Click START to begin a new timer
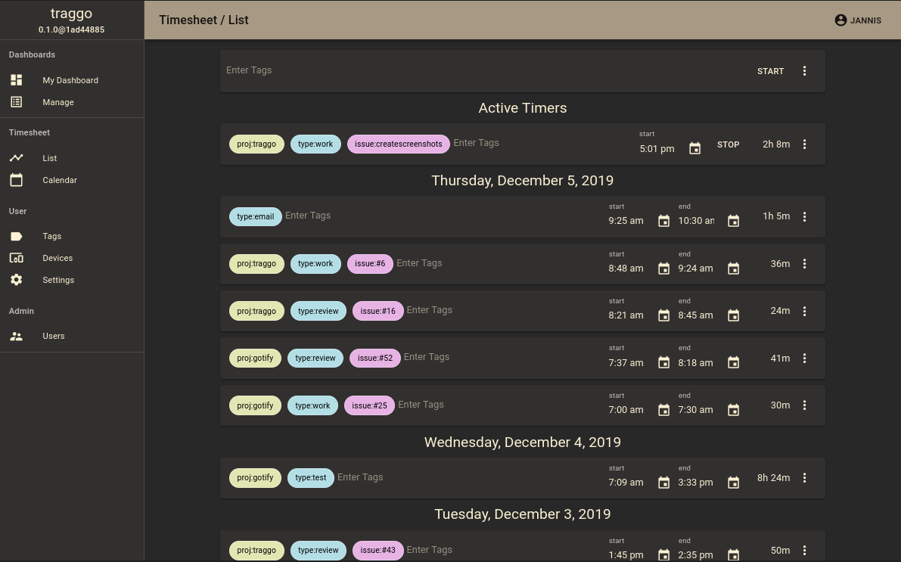This screenshot has height=562, width=901. (770, 70)
